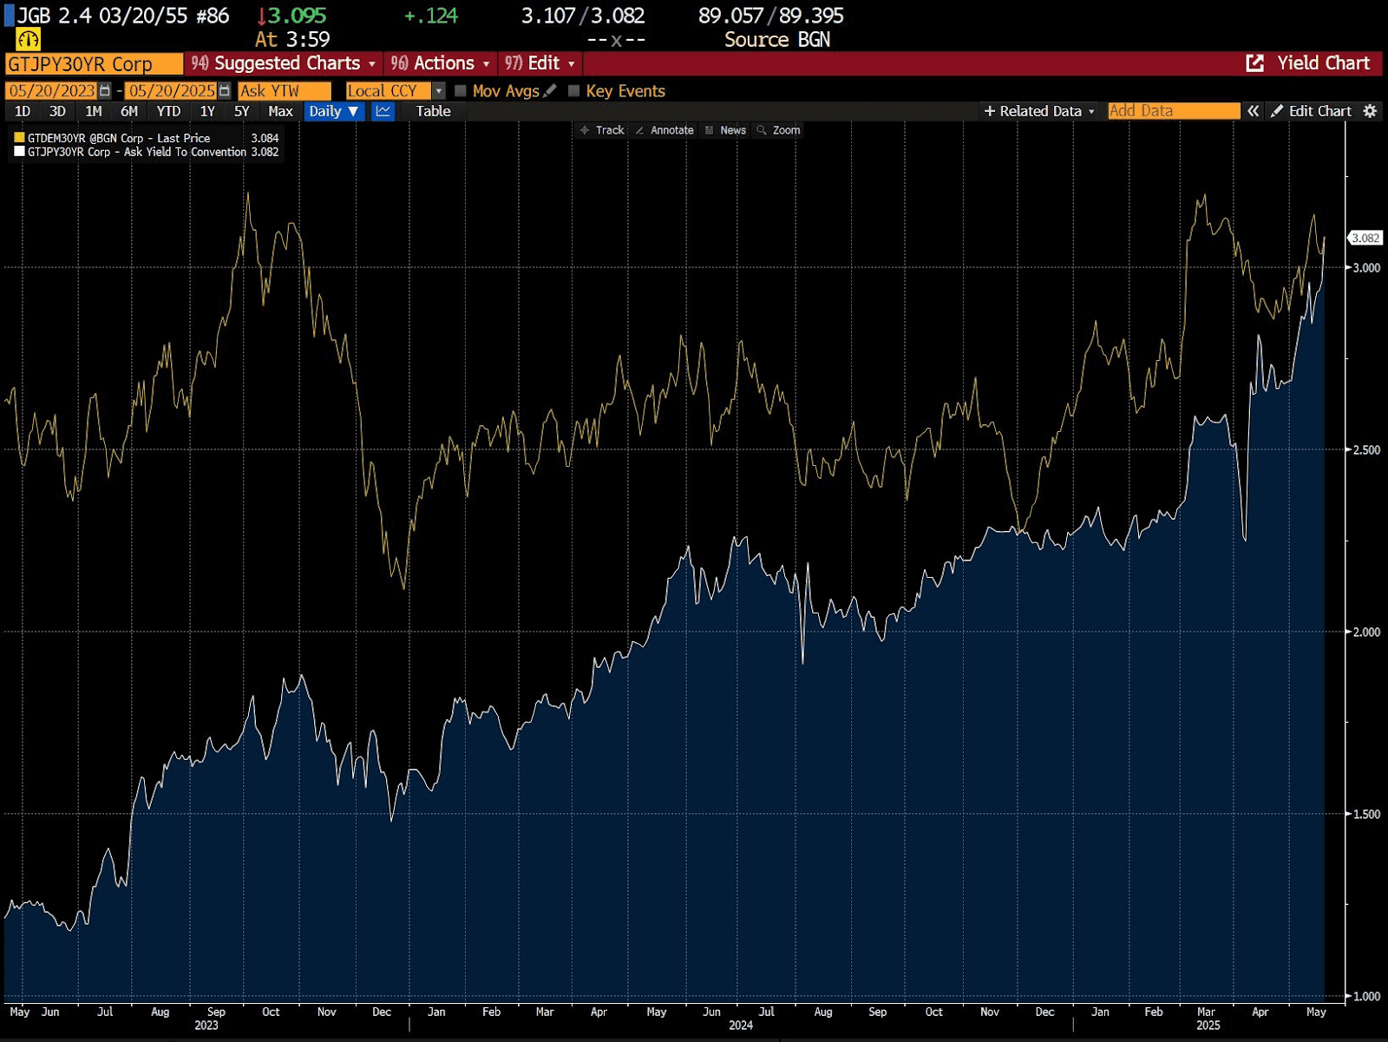The width and height of the screenshot is (1388, 1042).
Task: Click the white GTJPY30YR legend color swatch
Action: [19, 151]
